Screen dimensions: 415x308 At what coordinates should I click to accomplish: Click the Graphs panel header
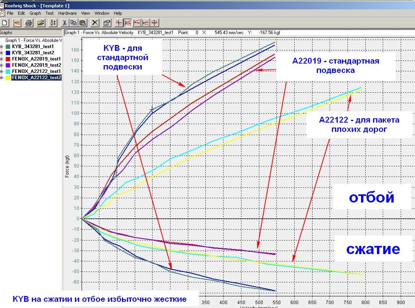[x=31, y=33]
